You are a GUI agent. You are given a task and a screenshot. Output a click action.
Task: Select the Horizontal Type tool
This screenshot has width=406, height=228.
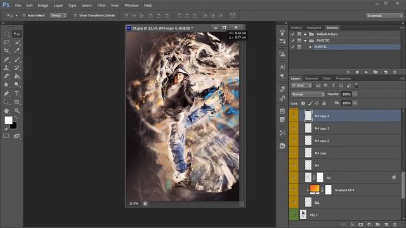pyautogui.click(x=17, y=93)
